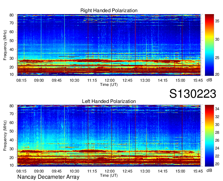Click the 35 tick on Right Handed colorbar
Viewport: 223px width, 181px height.
click(217, 21)
